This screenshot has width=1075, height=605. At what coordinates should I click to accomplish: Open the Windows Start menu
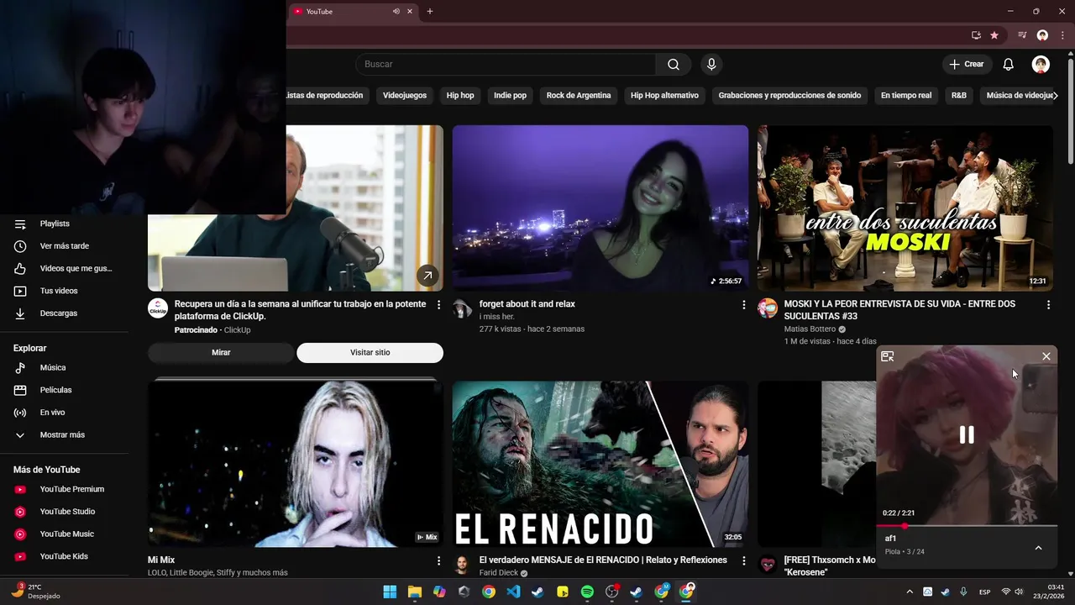pos(390,592)
